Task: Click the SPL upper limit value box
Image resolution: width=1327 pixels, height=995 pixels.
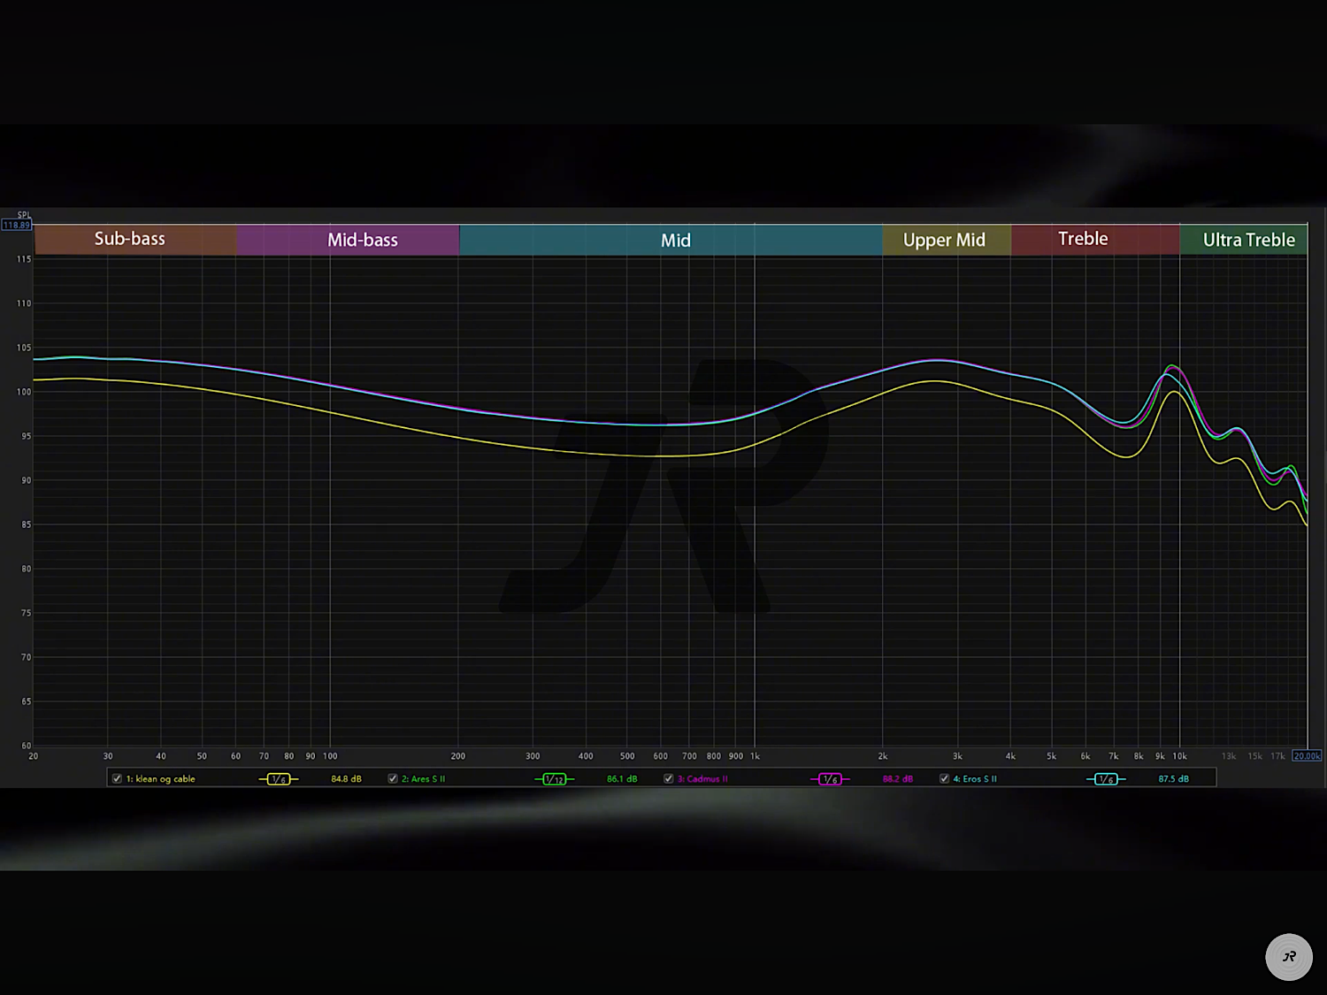Action: click(17, 225)
